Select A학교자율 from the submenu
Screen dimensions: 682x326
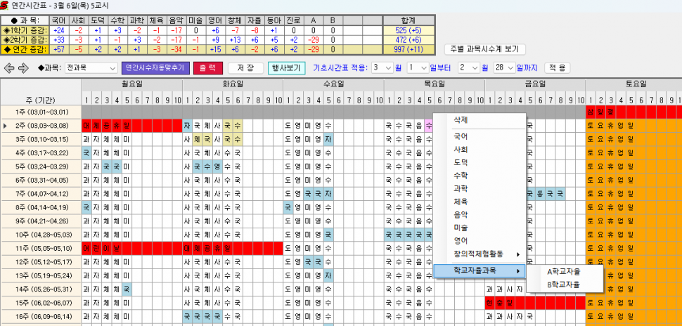(564, 271)
